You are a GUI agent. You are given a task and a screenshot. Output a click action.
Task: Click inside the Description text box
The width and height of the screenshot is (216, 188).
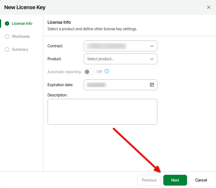(x=102, y=112)
